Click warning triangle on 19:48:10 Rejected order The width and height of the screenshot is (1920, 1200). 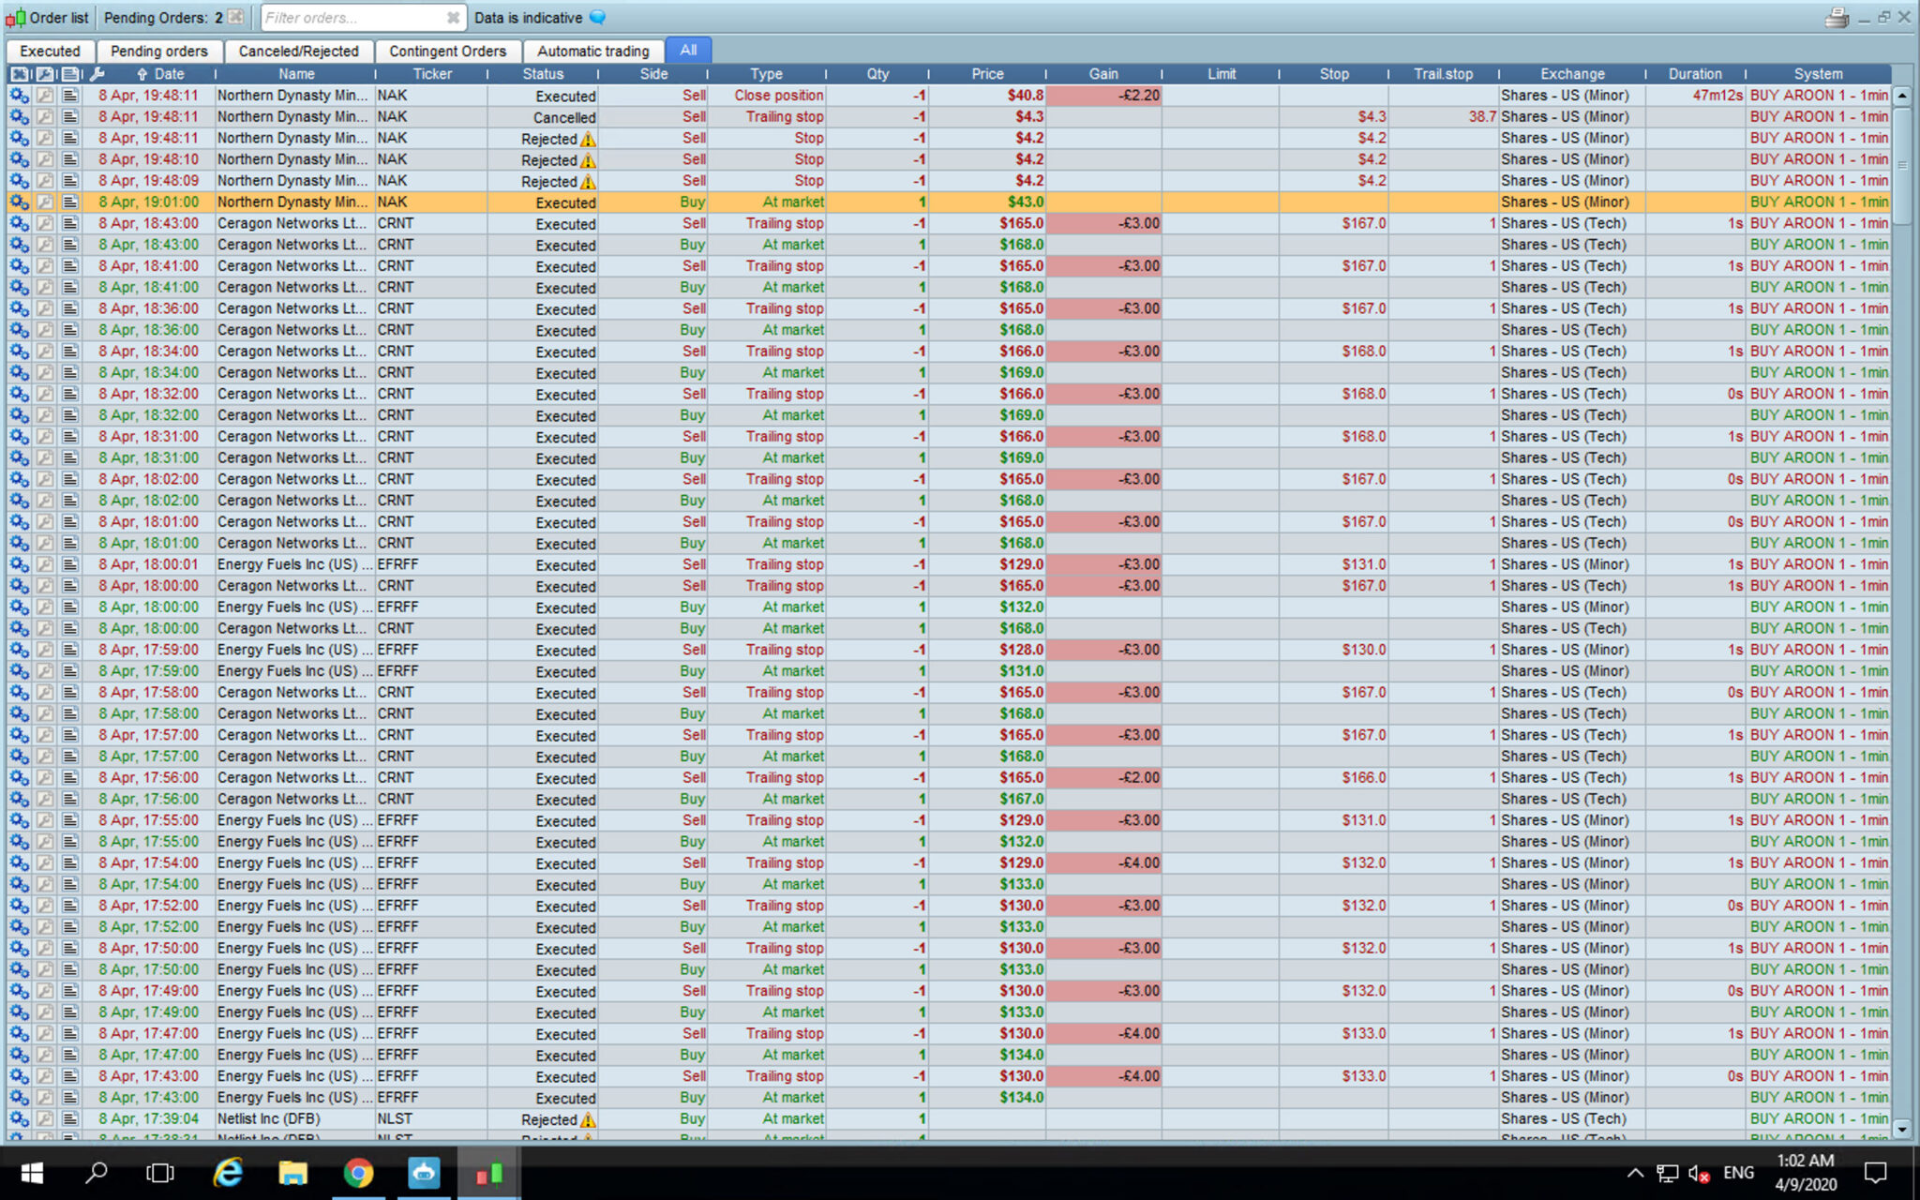tap(588, 160)
